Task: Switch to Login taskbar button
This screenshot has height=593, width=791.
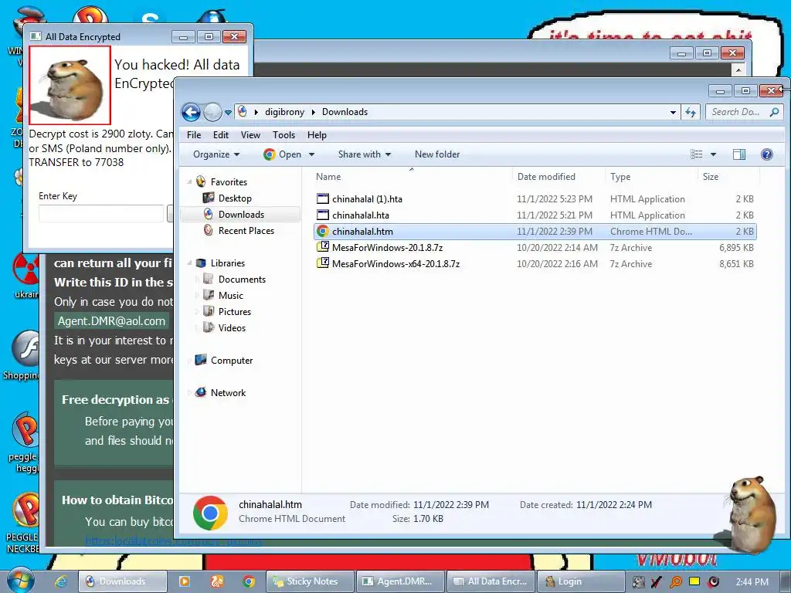Action: click(x=581, y=581)
